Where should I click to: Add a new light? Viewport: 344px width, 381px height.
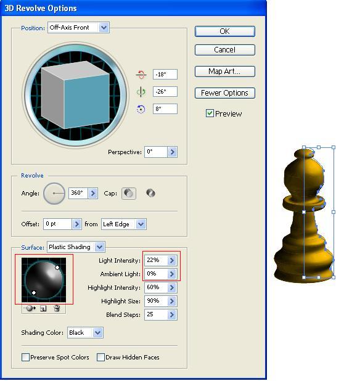pos(43,309)
